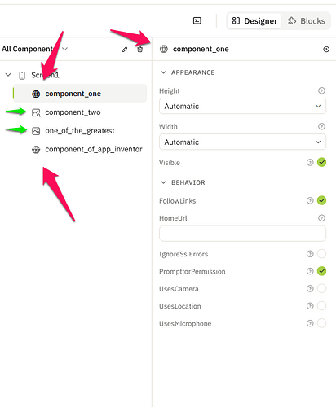Viewport: 336px width, 407px height.
Task: Click the Height help question icon
Action: point(321,90)
